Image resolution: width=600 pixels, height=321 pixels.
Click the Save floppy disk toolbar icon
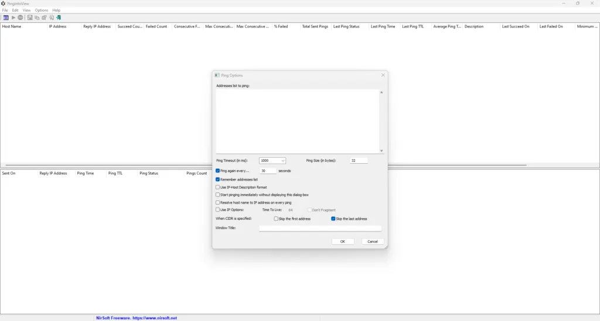[29, 18]
